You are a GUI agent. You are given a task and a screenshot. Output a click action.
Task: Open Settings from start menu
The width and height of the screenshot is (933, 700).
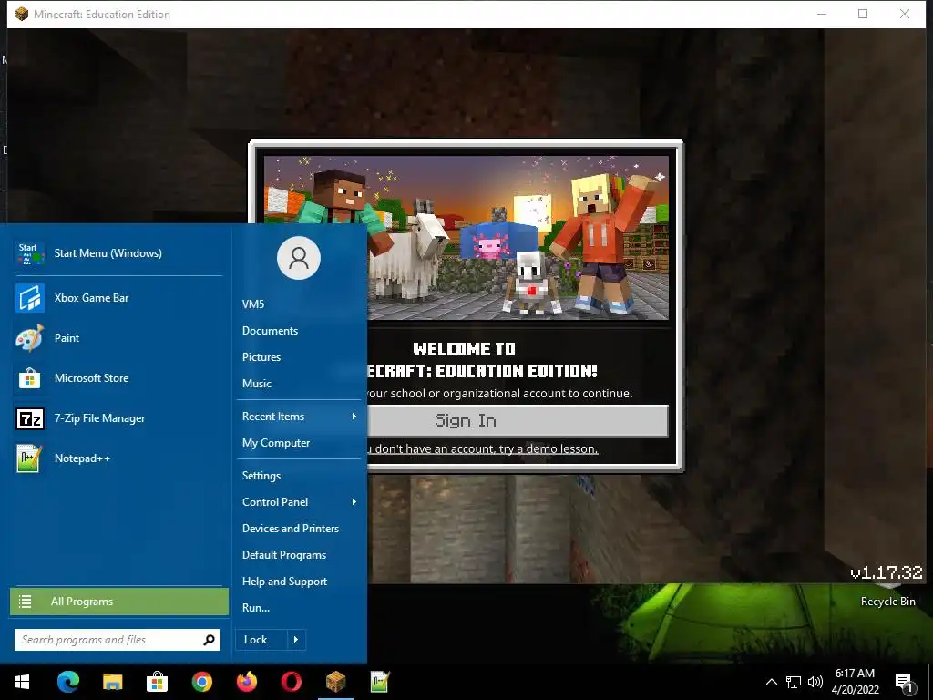261,476
